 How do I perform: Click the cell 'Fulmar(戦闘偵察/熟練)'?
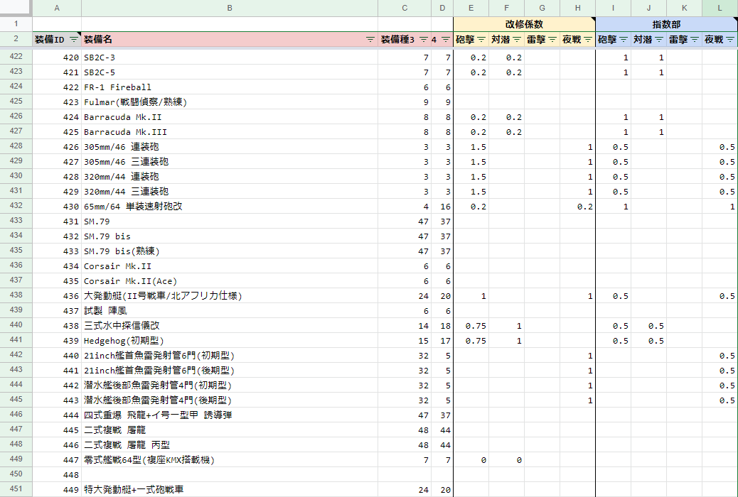[230, 102]
